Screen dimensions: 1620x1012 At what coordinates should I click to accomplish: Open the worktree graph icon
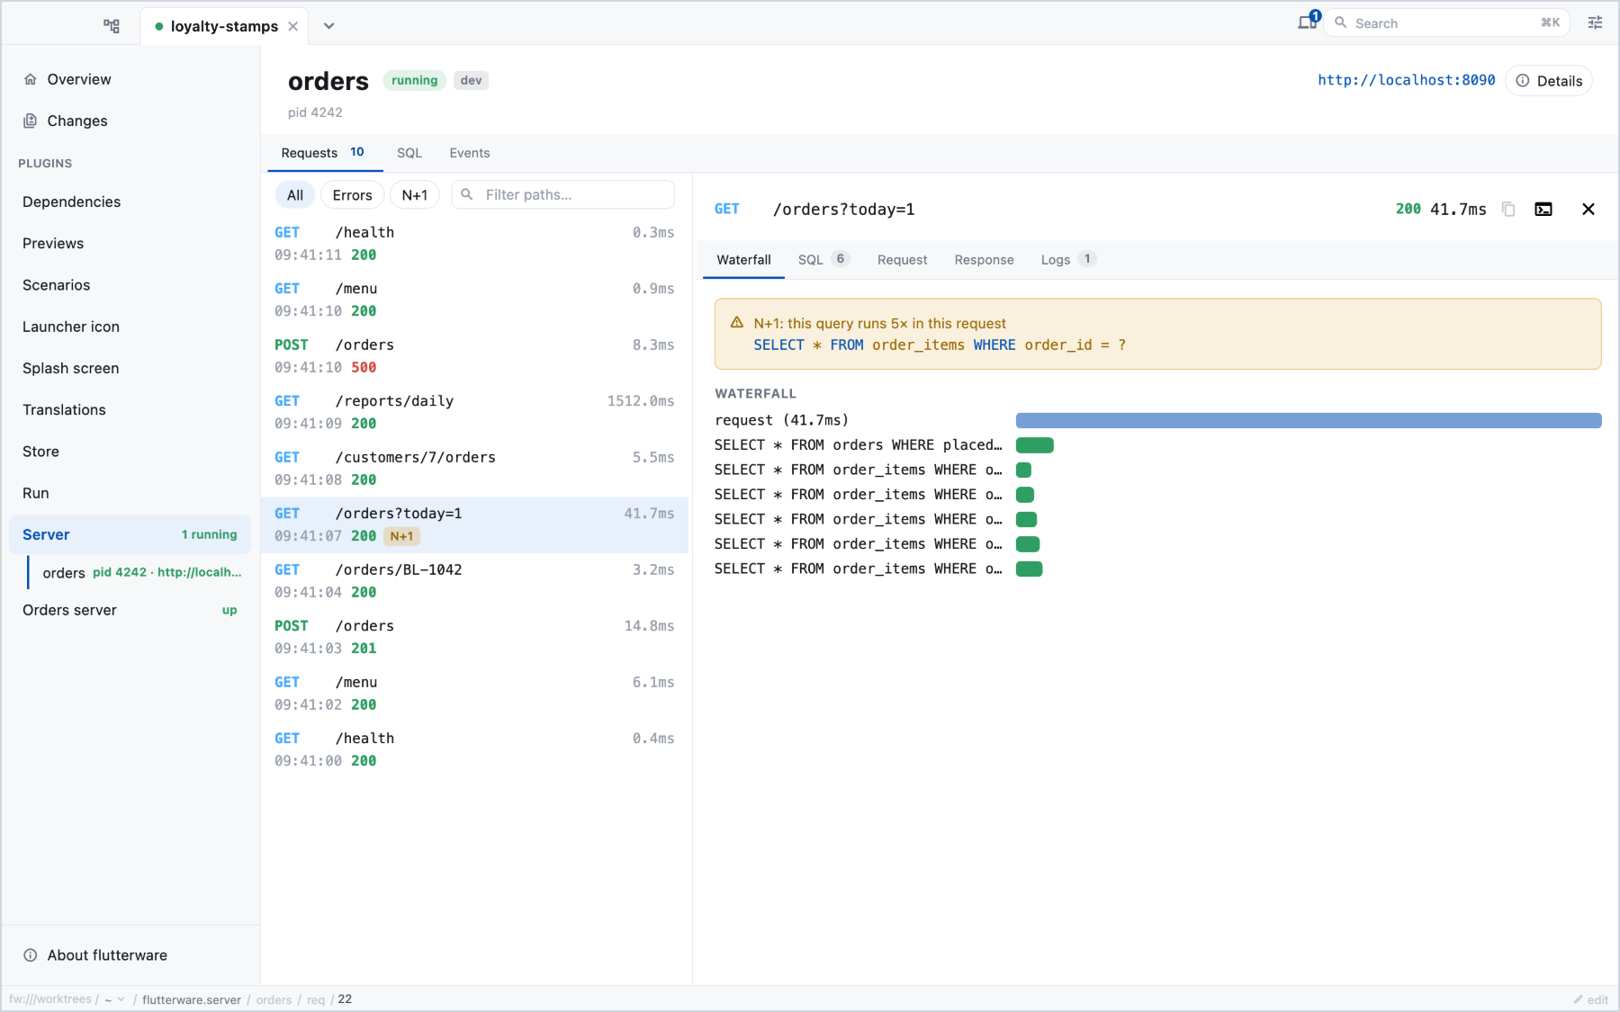[112, 25]
